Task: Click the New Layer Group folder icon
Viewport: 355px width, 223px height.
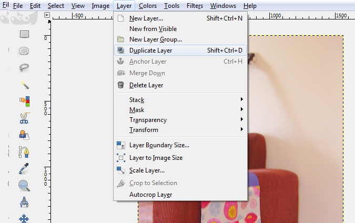Action: point(120,39)
